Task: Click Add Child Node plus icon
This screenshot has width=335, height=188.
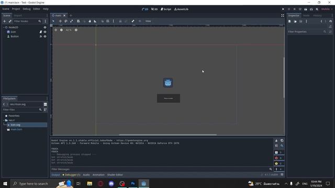Action: [x=5, y=21]
